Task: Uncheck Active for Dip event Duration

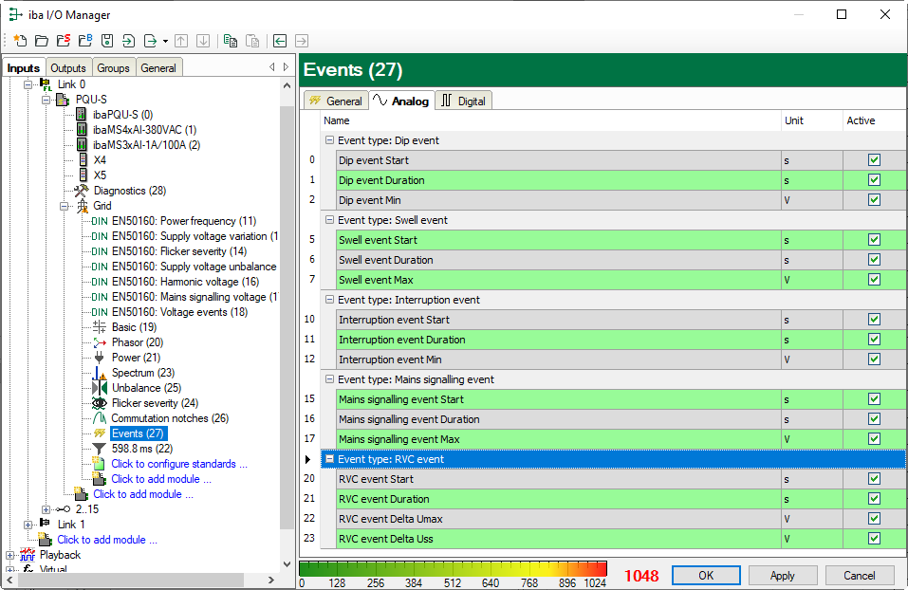Action: click(x=875, y=180)
